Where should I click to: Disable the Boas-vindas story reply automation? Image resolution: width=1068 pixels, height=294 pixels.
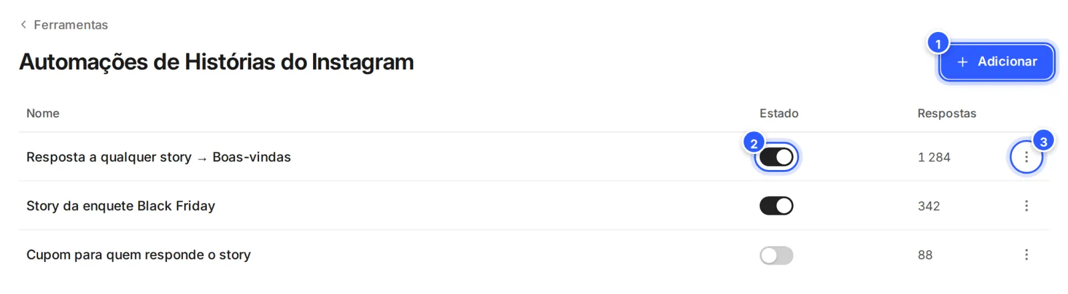[x=776, y=157]
